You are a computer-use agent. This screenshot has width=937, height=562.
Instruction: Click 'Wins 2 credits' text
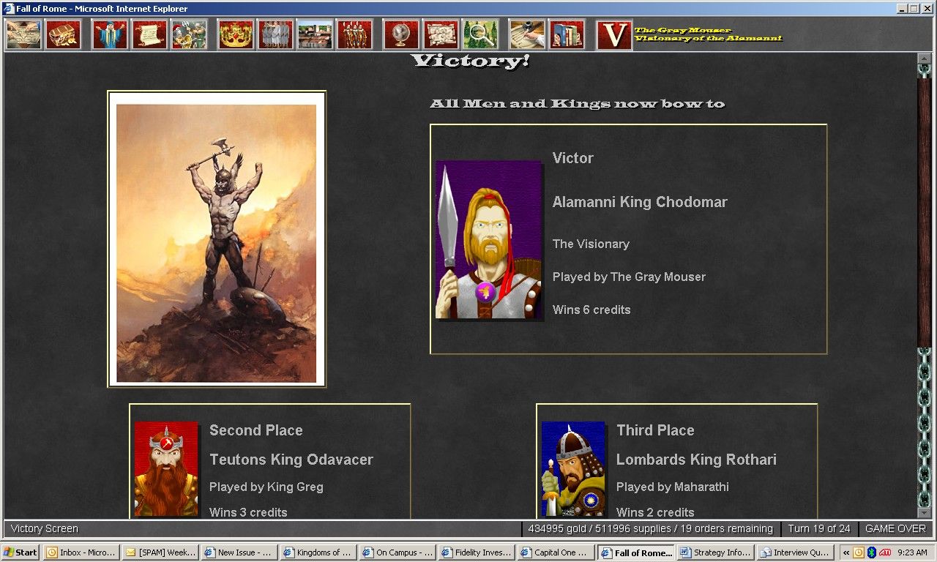[655, 512]
